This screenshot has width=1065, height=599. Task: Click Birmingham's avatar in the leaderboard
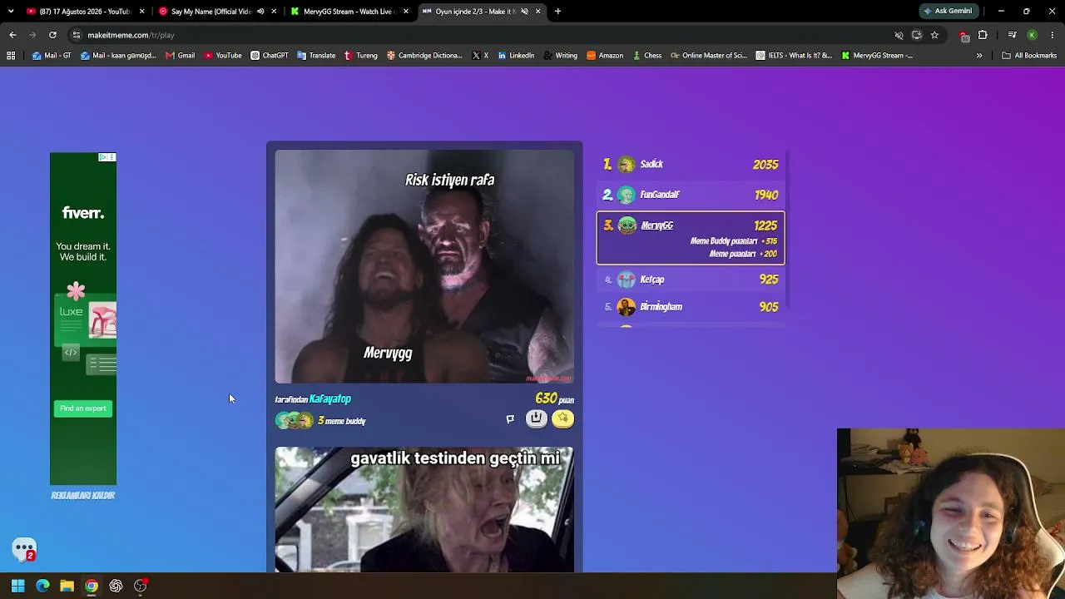[x=627, y=307]
